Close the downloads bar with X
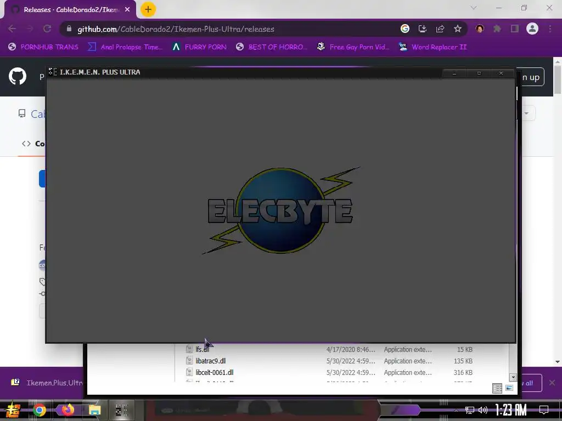 tap(552, 383)
